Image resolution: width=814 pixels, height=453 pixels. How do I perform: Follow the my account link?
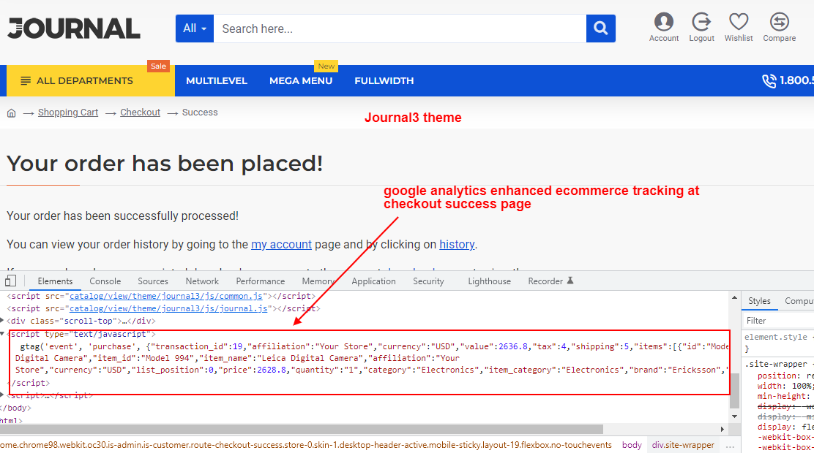tap(281, 244)
